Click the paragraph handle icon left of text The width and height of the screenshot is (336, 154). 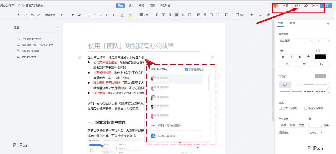pyautogui.click(x=80, y=57)
